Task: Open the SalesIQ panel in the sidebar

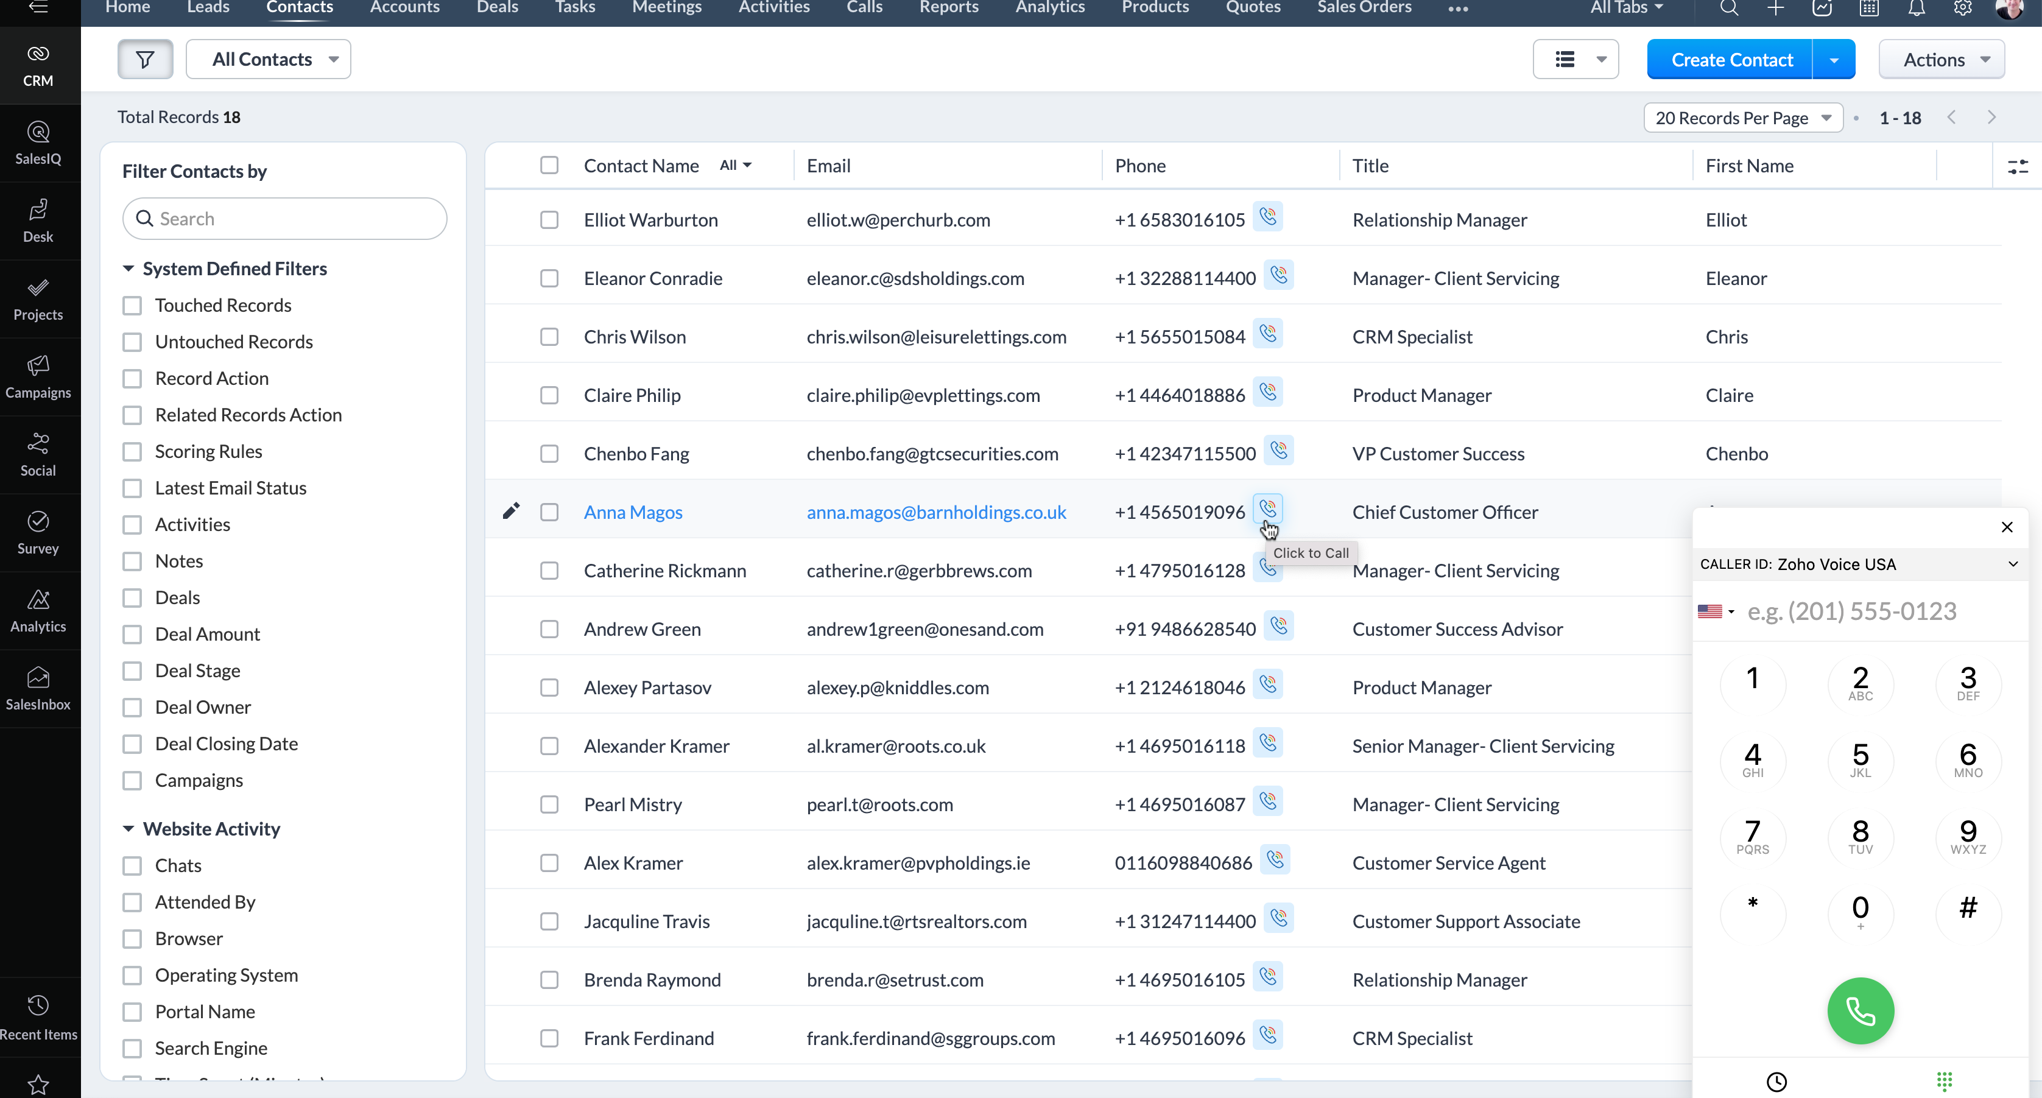Action: [38, 143]
